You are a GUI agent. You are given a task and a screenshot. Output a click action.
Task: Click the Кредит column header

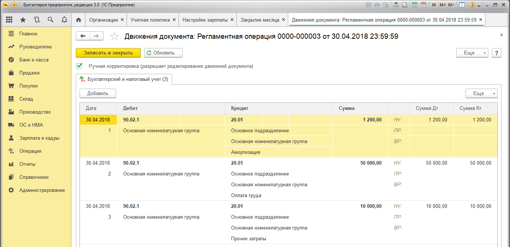279,108
